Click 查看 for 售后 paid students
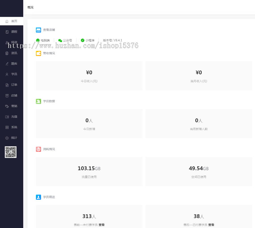The image size is (255, 228). [x=211, y=225]
